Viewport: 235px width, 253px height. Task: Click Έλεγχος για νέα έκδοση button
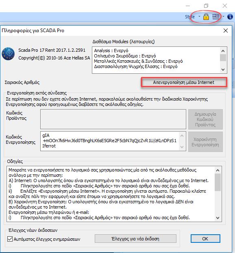pos(135,239)
